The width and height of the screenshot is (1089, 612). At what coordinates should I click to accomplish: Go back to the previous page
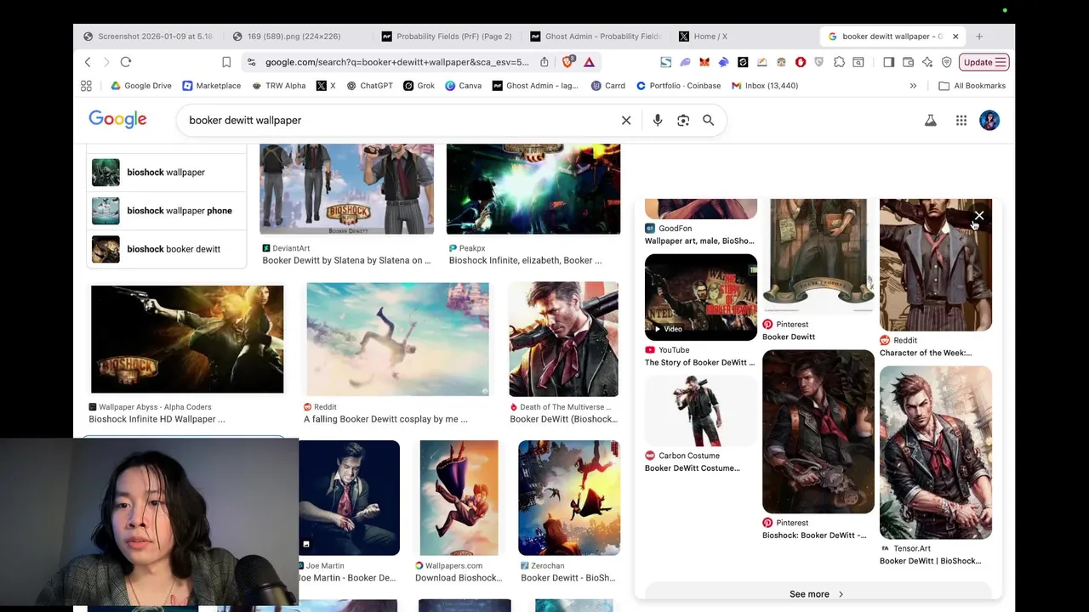point(88,62)
